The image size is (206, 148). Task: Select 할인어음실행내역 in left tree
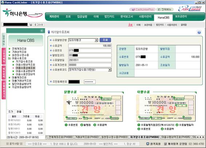[x=22, y=84]
